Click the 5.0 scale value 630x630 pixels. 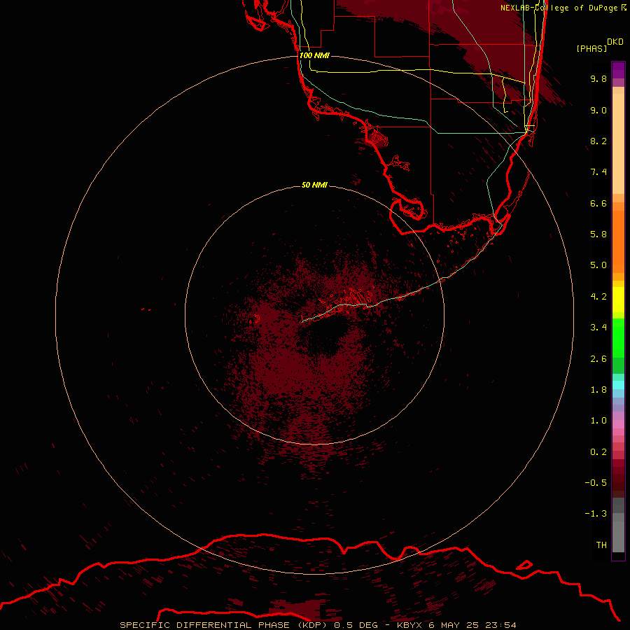click(598, 265)
